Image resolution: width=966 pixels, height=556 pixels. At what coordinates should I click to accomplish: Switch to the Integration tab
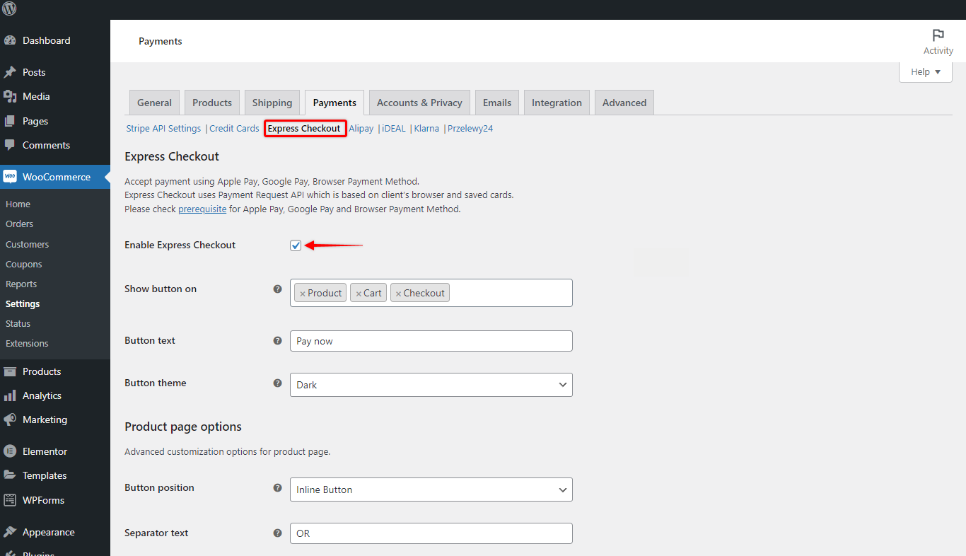pyautogui.click(x=557, y=103)
